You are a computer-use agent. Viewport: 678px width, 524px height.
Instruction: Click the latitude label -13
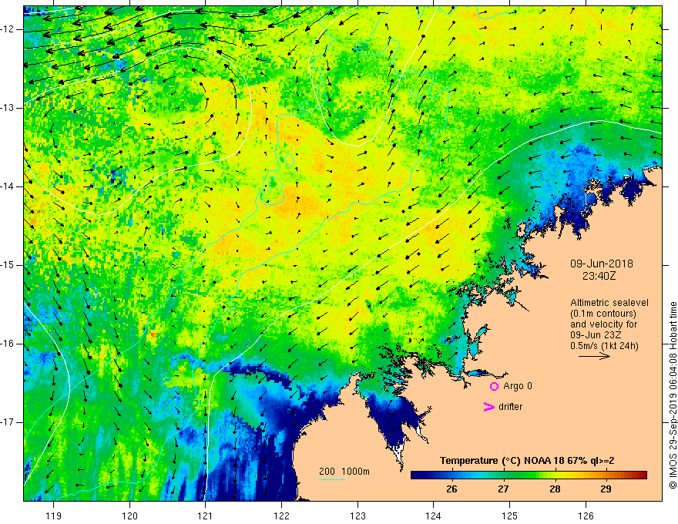(8, 108)
